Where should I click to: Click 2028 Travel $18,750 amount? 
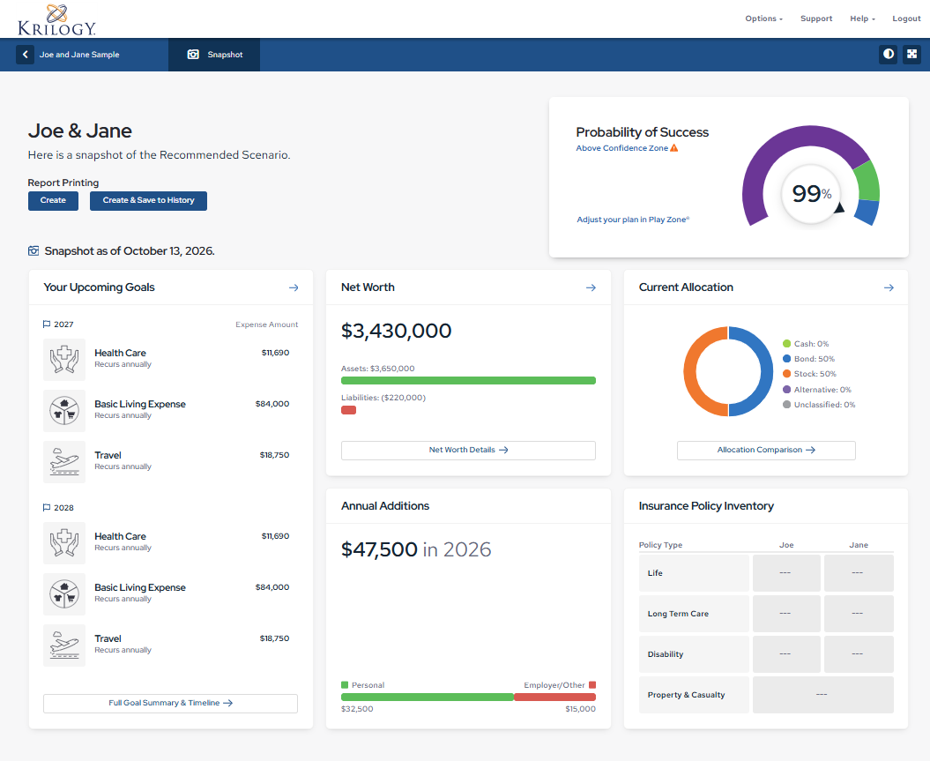click(275, 638)
